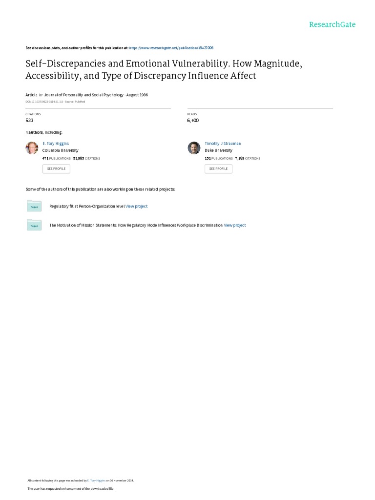
Task: Click Timothy J Strauman profile photo
Action: [194, 148]
